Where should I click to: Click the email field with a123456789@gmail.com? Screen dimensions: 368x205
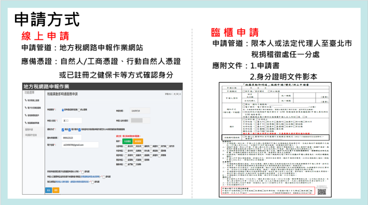[80, 145]
